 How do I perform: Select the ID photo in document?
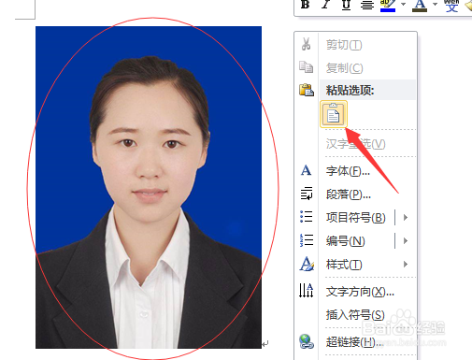coord(149,187)
